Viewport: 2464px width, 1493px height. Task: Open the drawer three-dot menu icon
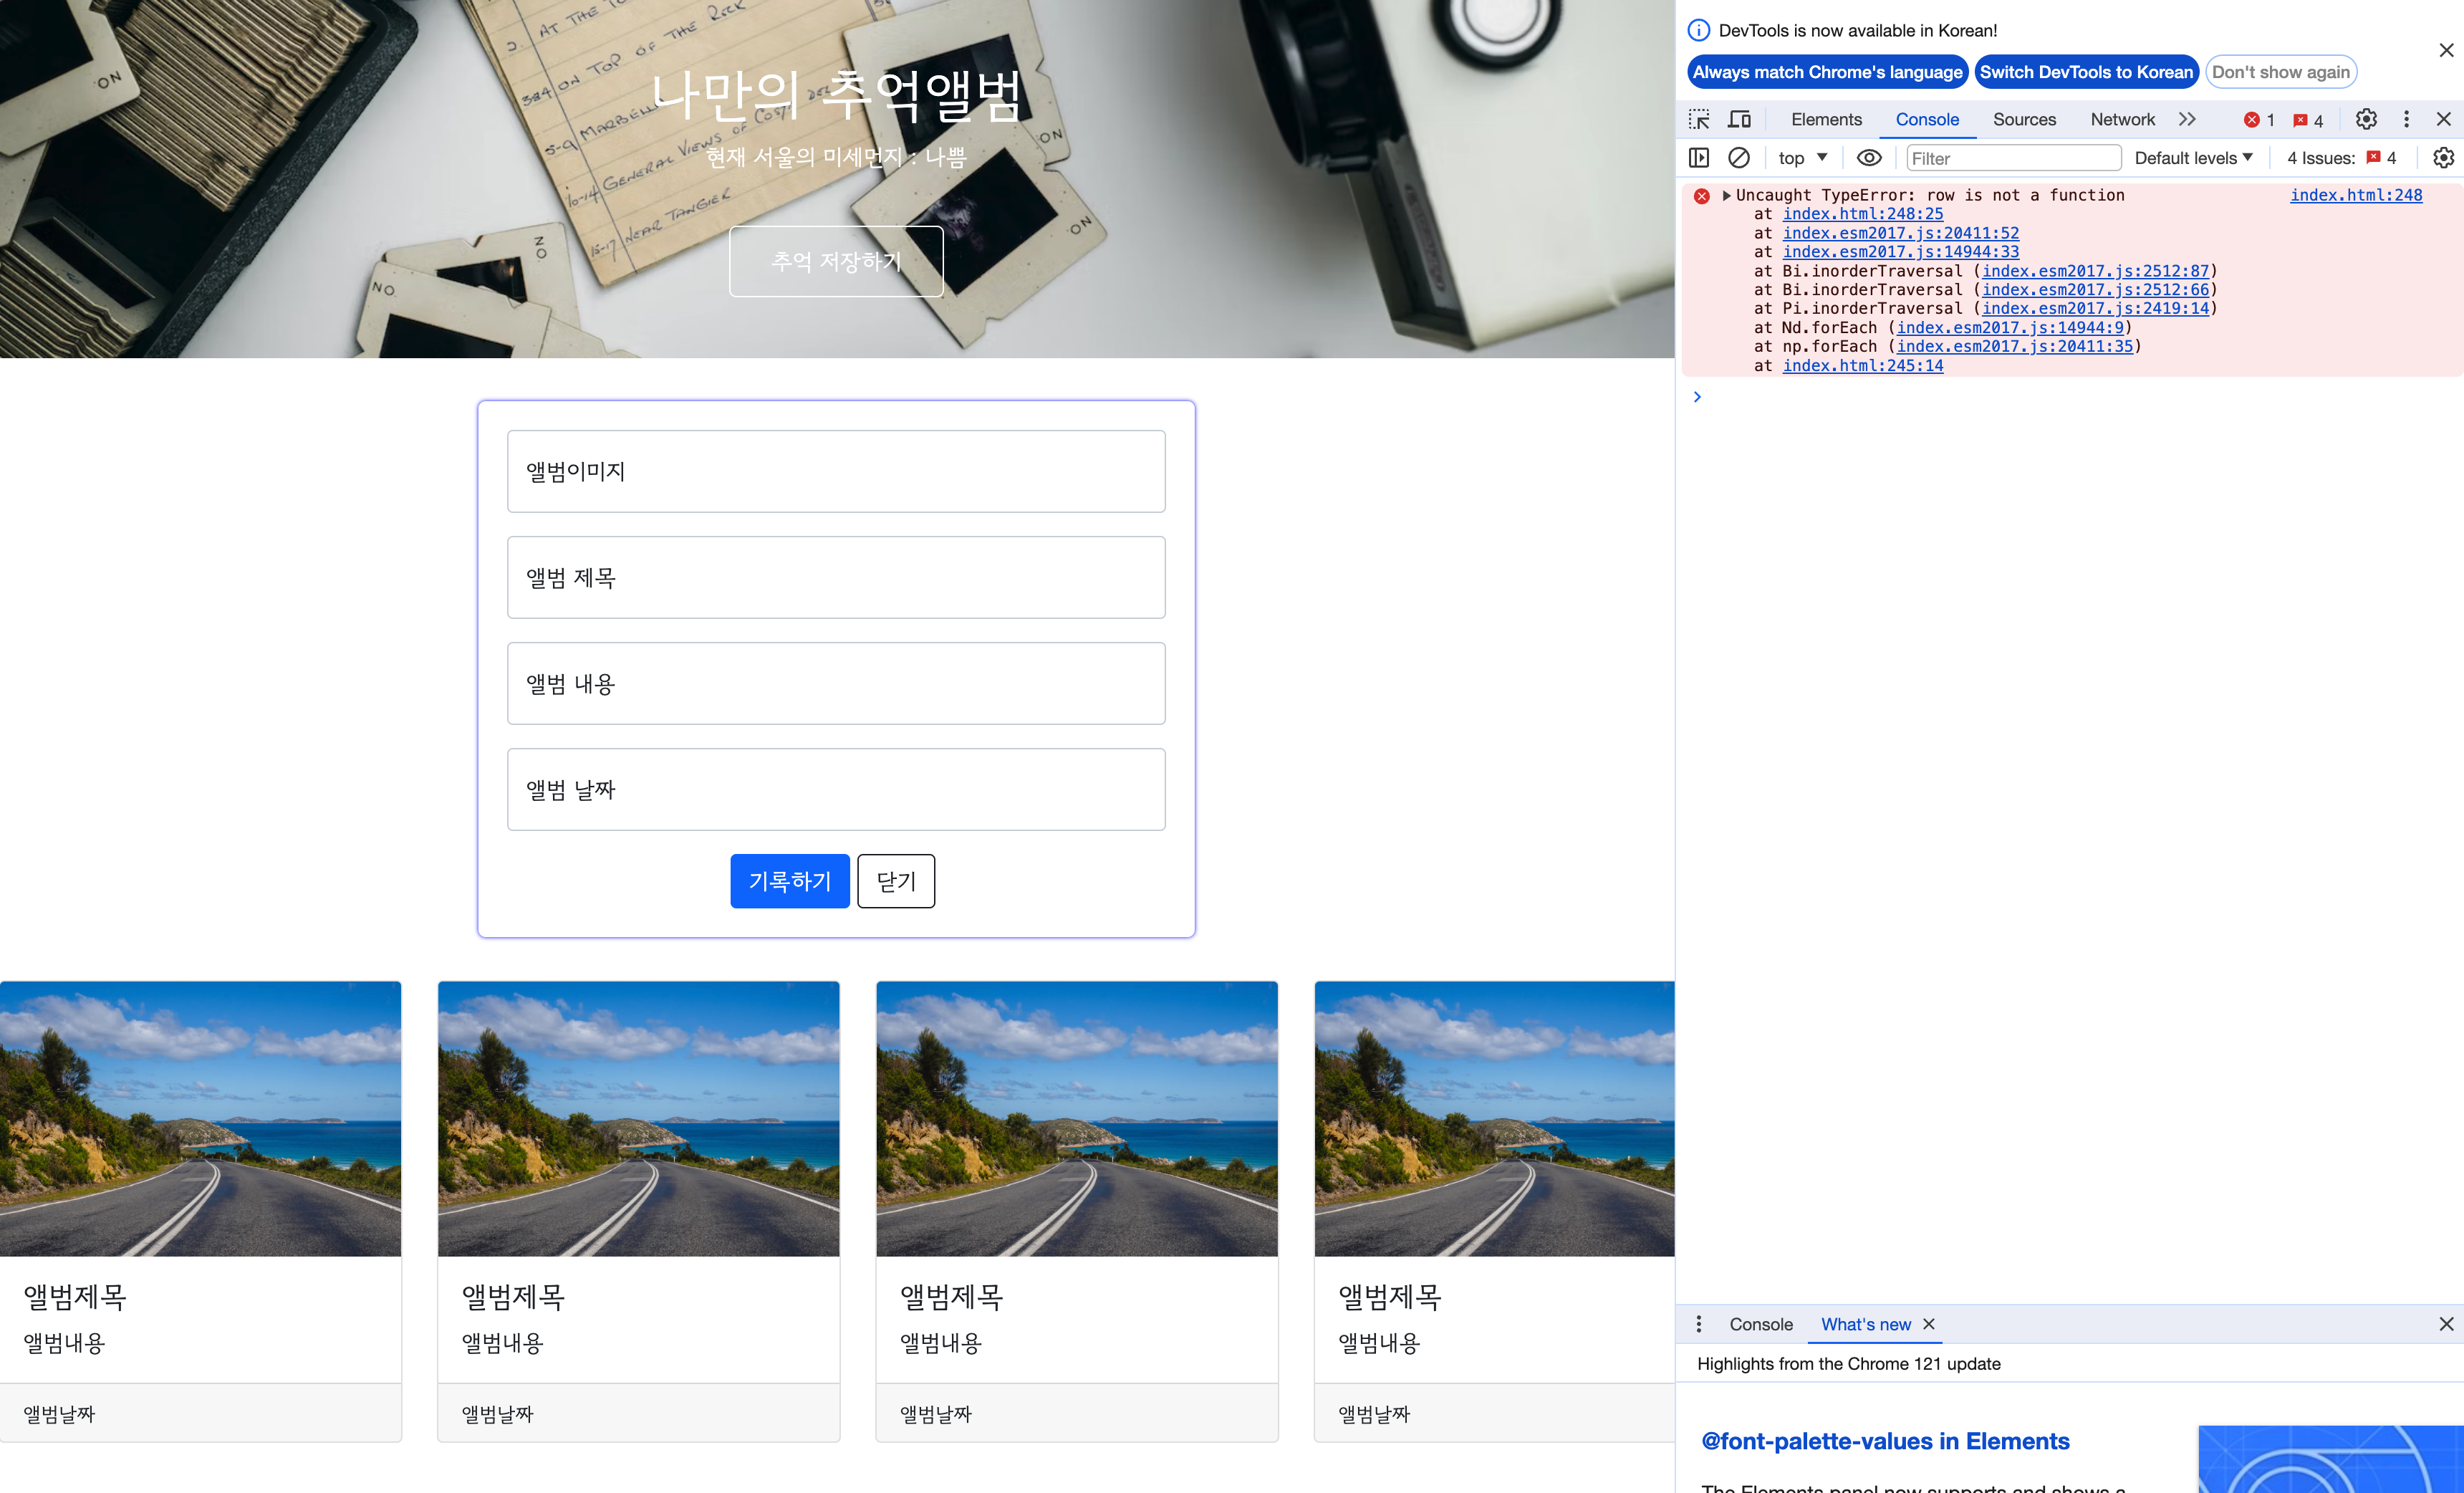pyautogui.click(x=1699, y=1324)
